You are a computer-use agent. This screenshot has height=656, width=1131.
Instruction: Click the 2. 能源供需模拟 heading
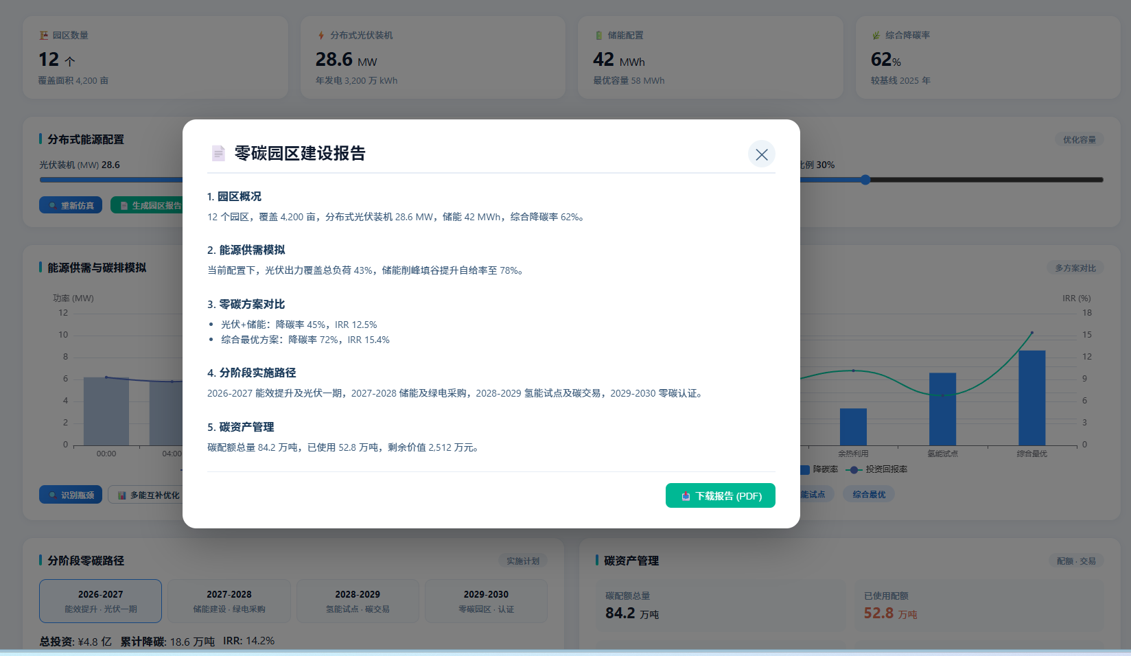click(x=246, y=250)
